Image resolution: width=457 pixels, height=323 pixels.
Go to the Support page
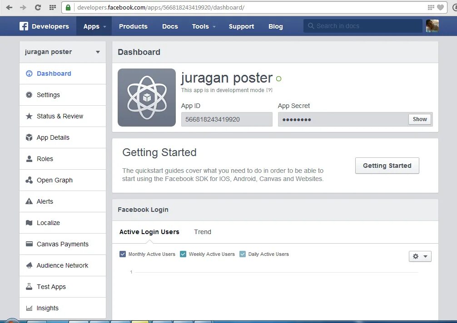pos(241,26)
